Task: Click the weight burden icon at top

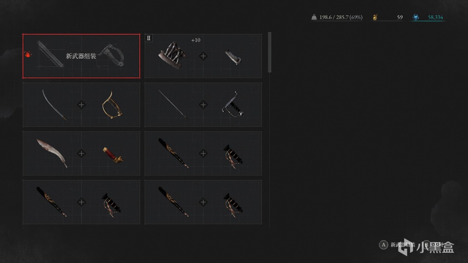Action: [314, 17]
